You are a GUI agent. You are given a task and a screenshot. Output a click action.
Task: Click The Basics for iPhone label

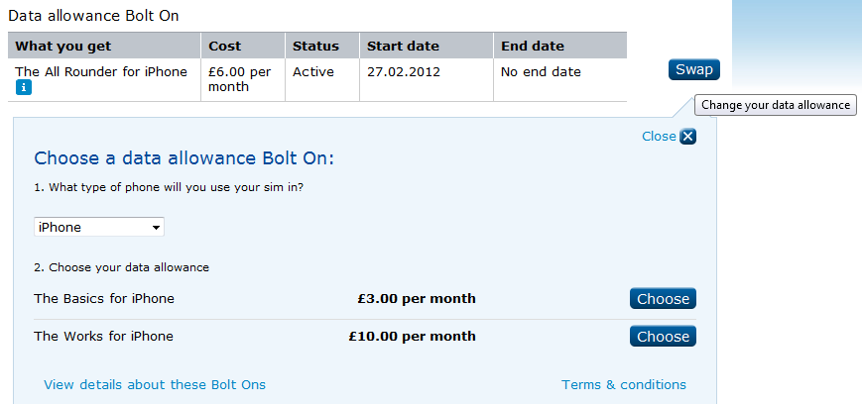point(104,299)
